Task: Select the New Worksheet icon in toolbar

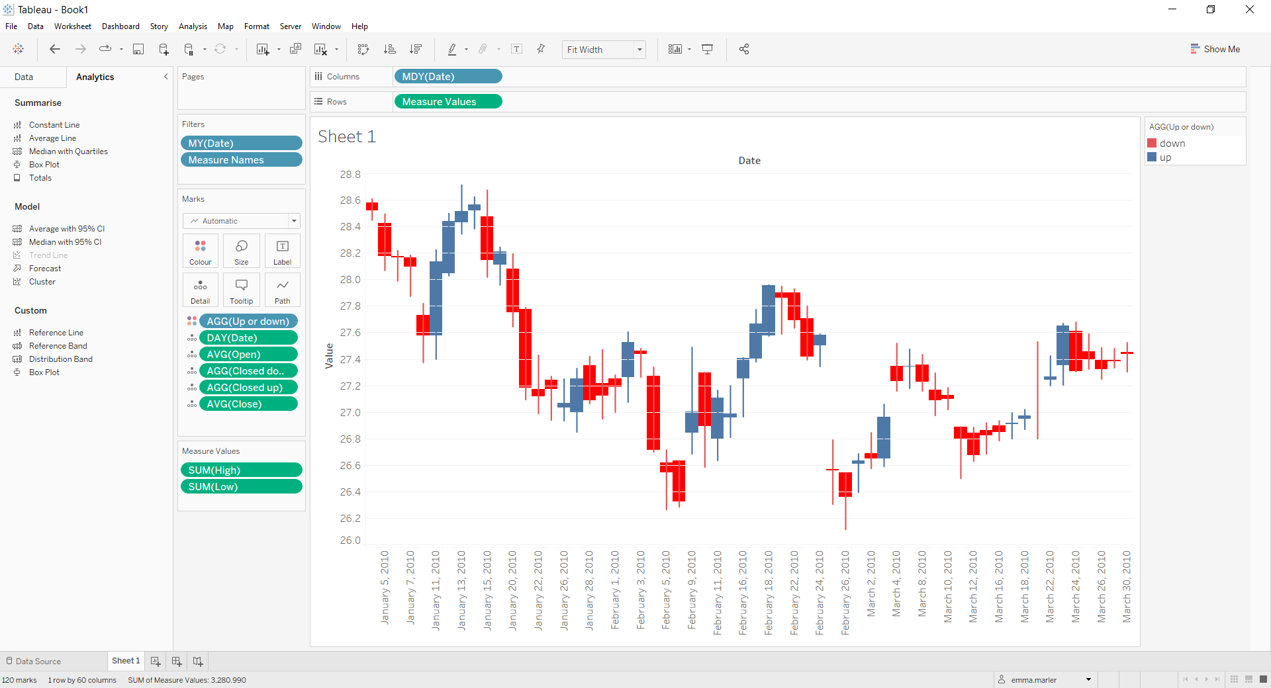Action: click(264, 49)
